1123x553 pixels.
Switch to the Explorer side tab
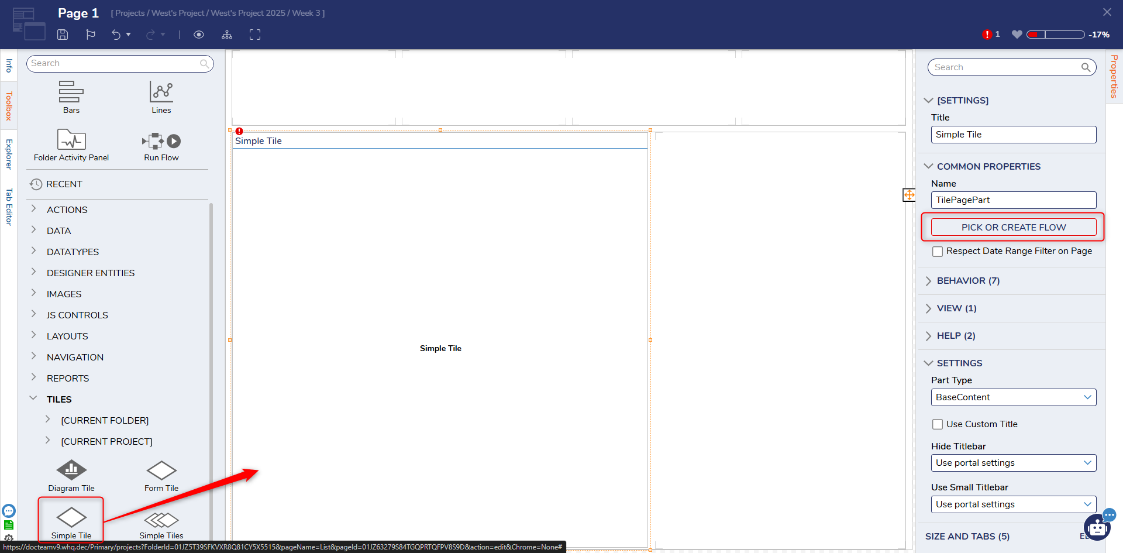[x=9, y=154]
